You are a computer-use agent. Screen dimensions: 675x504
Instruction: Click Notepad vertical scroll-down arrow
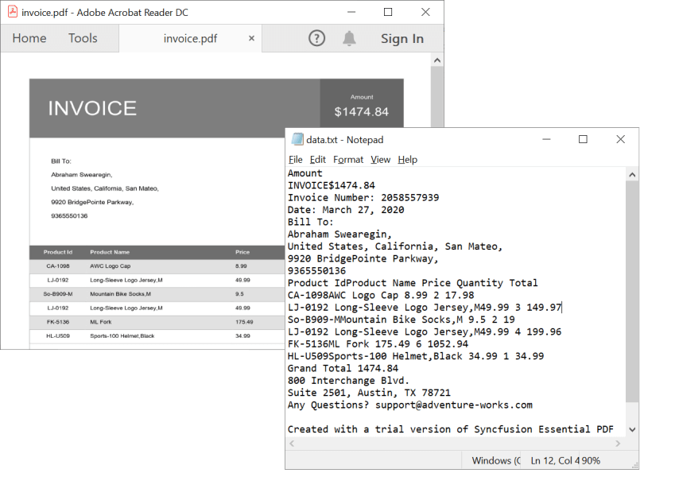pyautogui.click(x=632, y=429)
